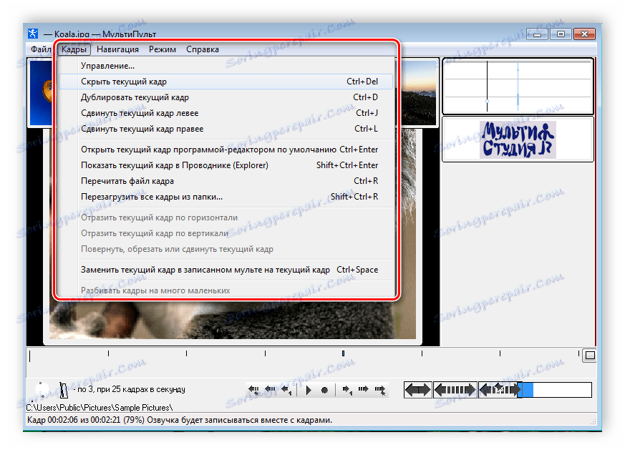Select the starred double-arrow mode button
This screenshot has width=625, height=455.
click(500, 390)
